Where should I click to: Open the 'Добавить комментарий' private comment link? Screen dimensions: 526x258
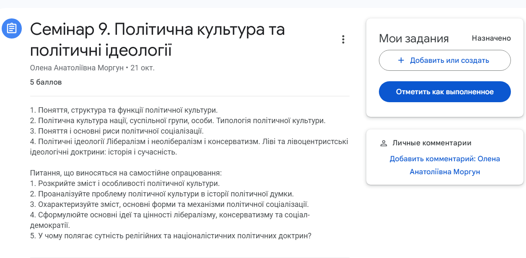[445, 165]
